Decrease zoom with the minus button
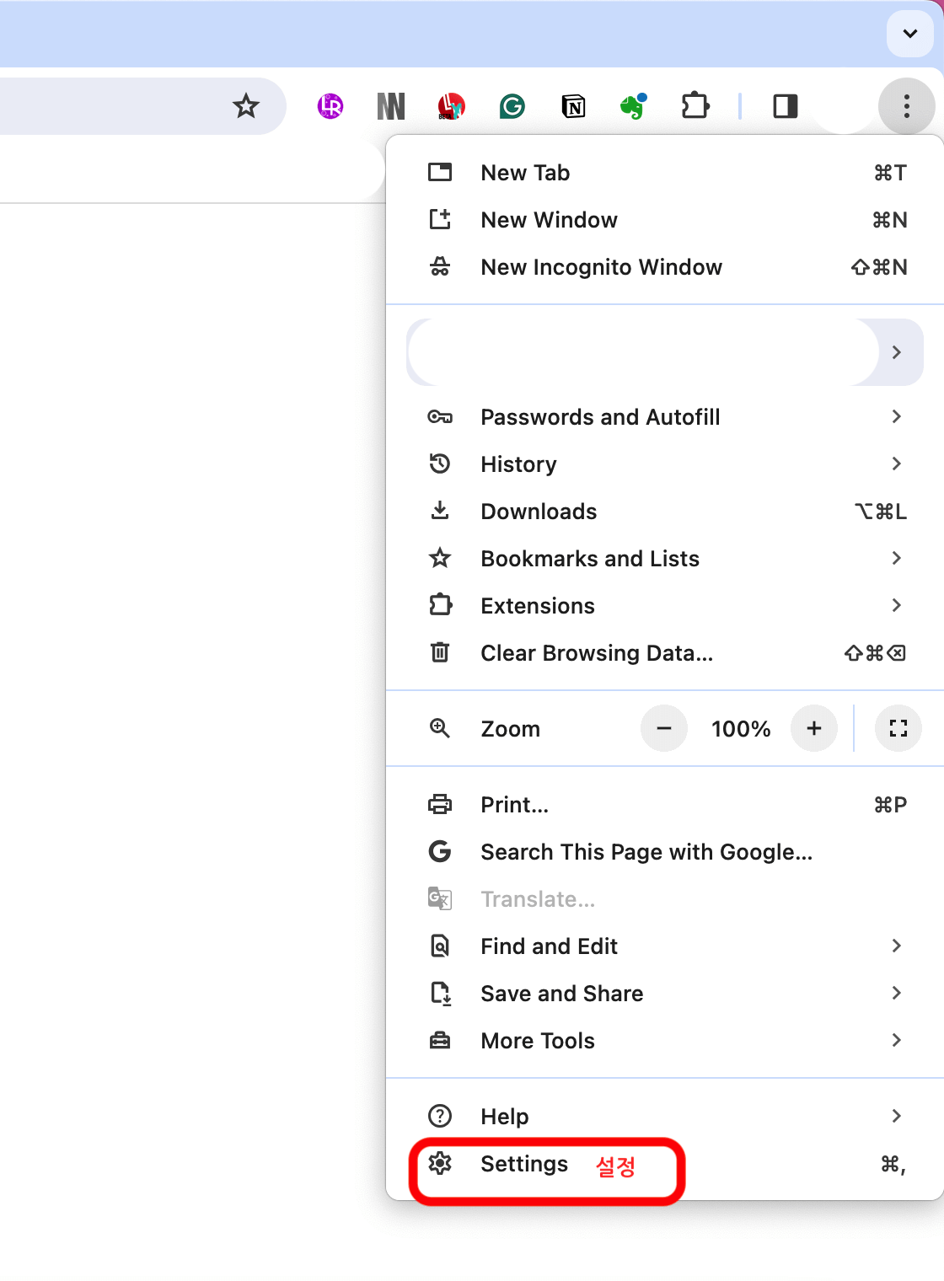The height and width of the screenshot is (1281, 944). (664, 728)
